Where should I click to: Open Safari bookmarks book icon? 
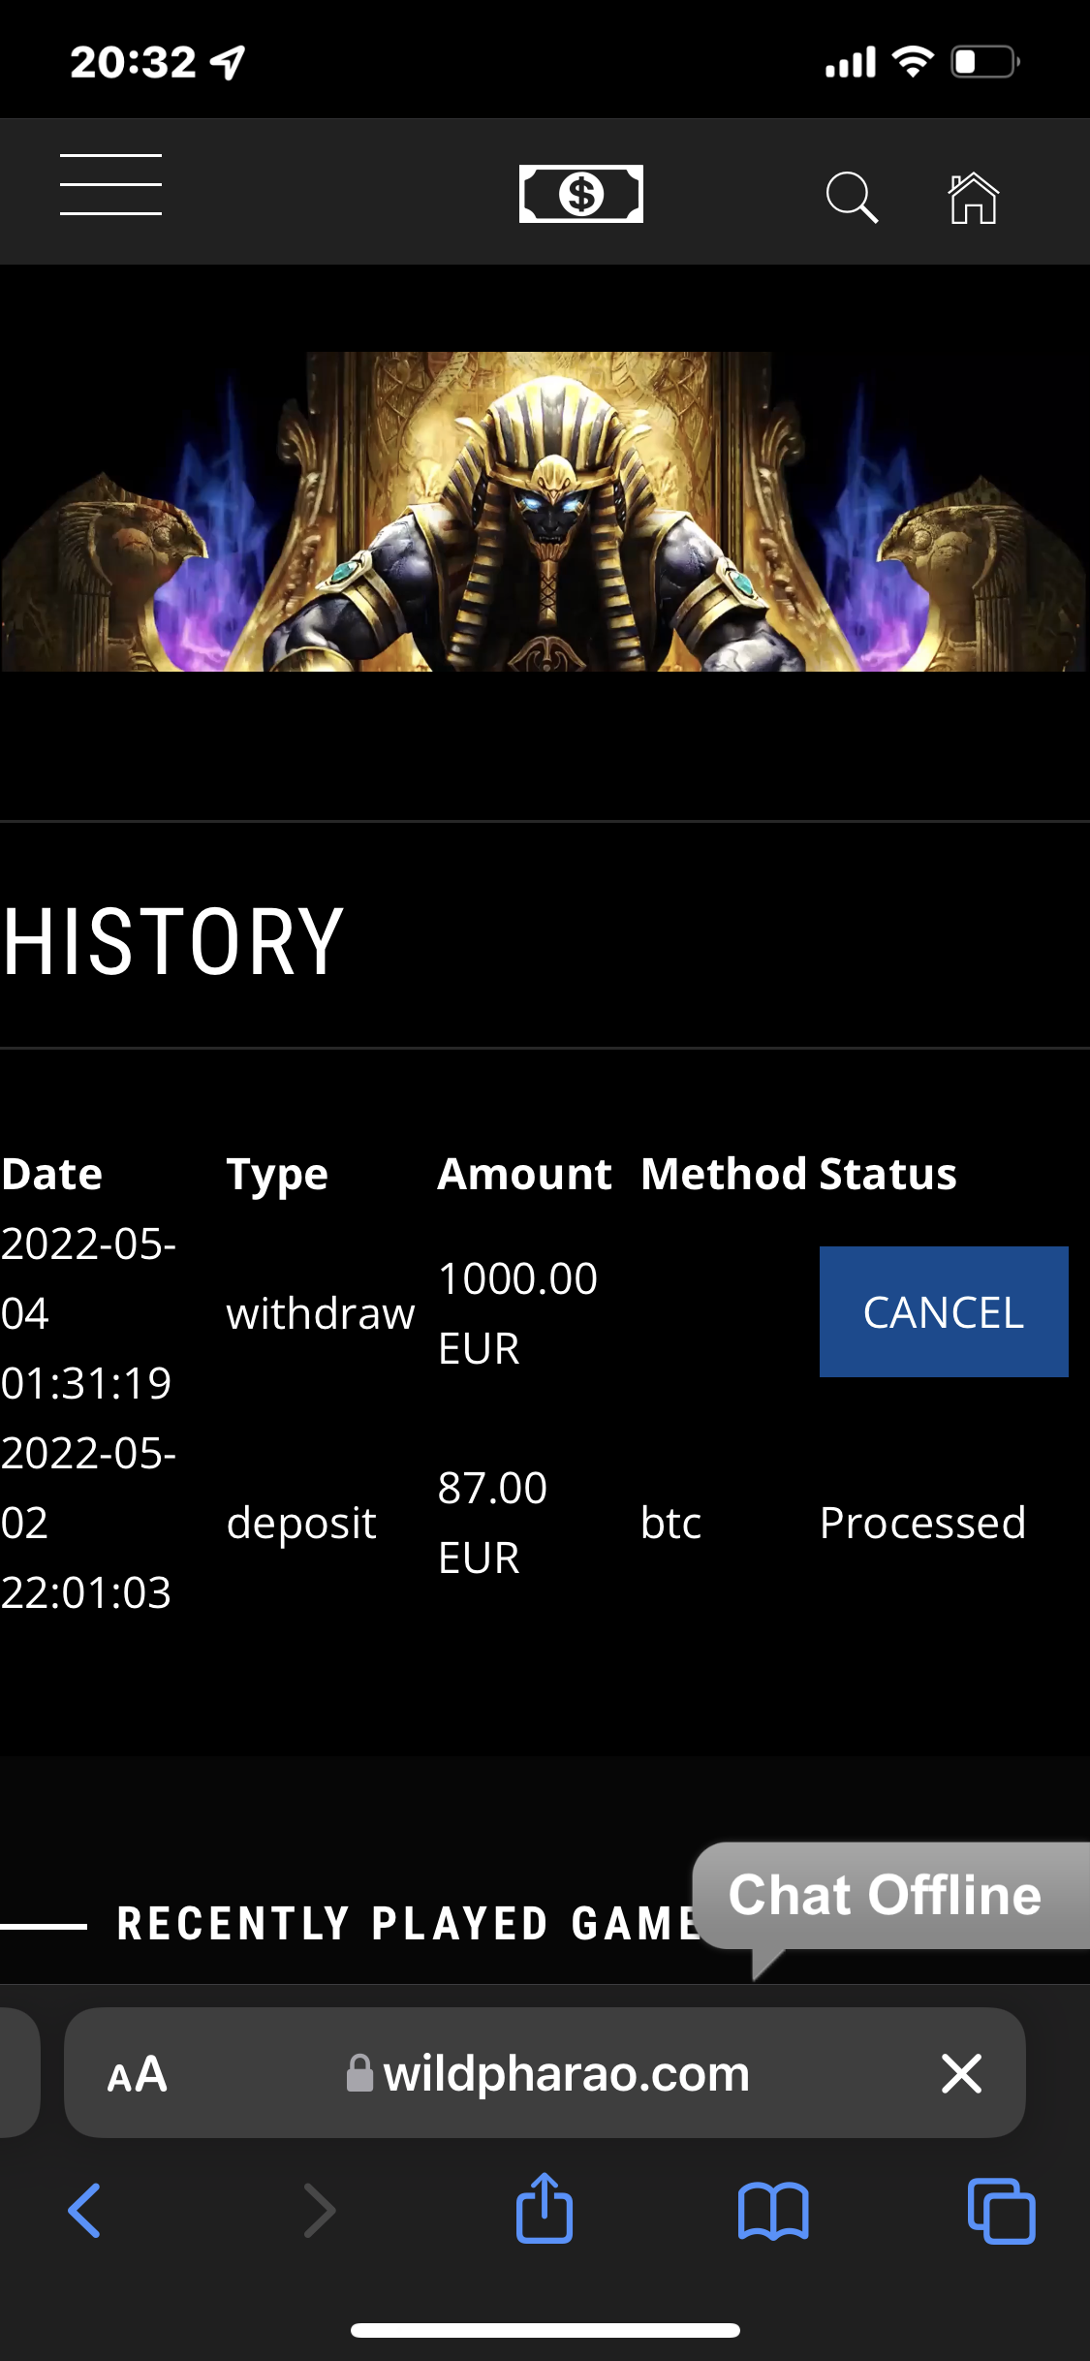coord(772,2211)
